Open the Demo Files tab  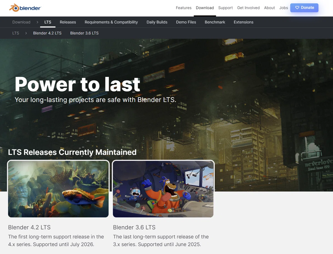point(186,22)
